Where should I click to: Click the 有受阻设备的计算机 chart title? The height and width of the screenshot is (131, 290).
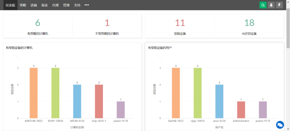tap(19, 48)
